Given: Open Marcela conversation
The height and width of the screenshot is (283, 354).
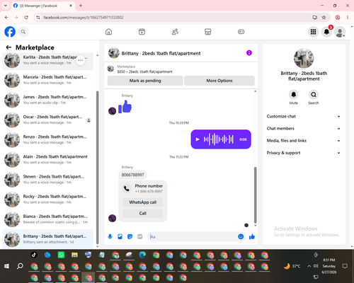Looking at the screenshot, I should pos(47,80).
